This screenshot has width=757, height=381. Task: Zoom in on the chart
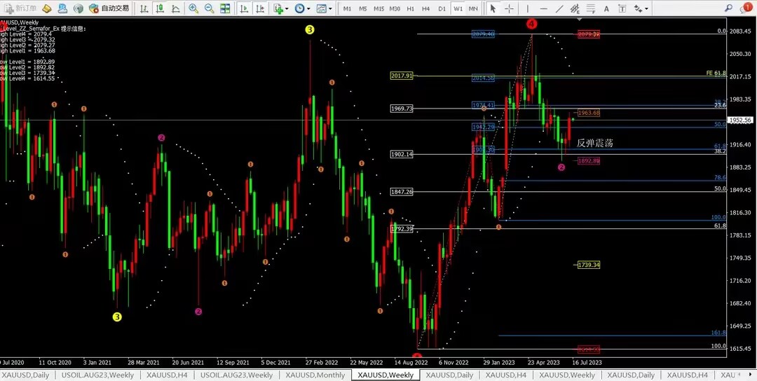pos(193,8)
